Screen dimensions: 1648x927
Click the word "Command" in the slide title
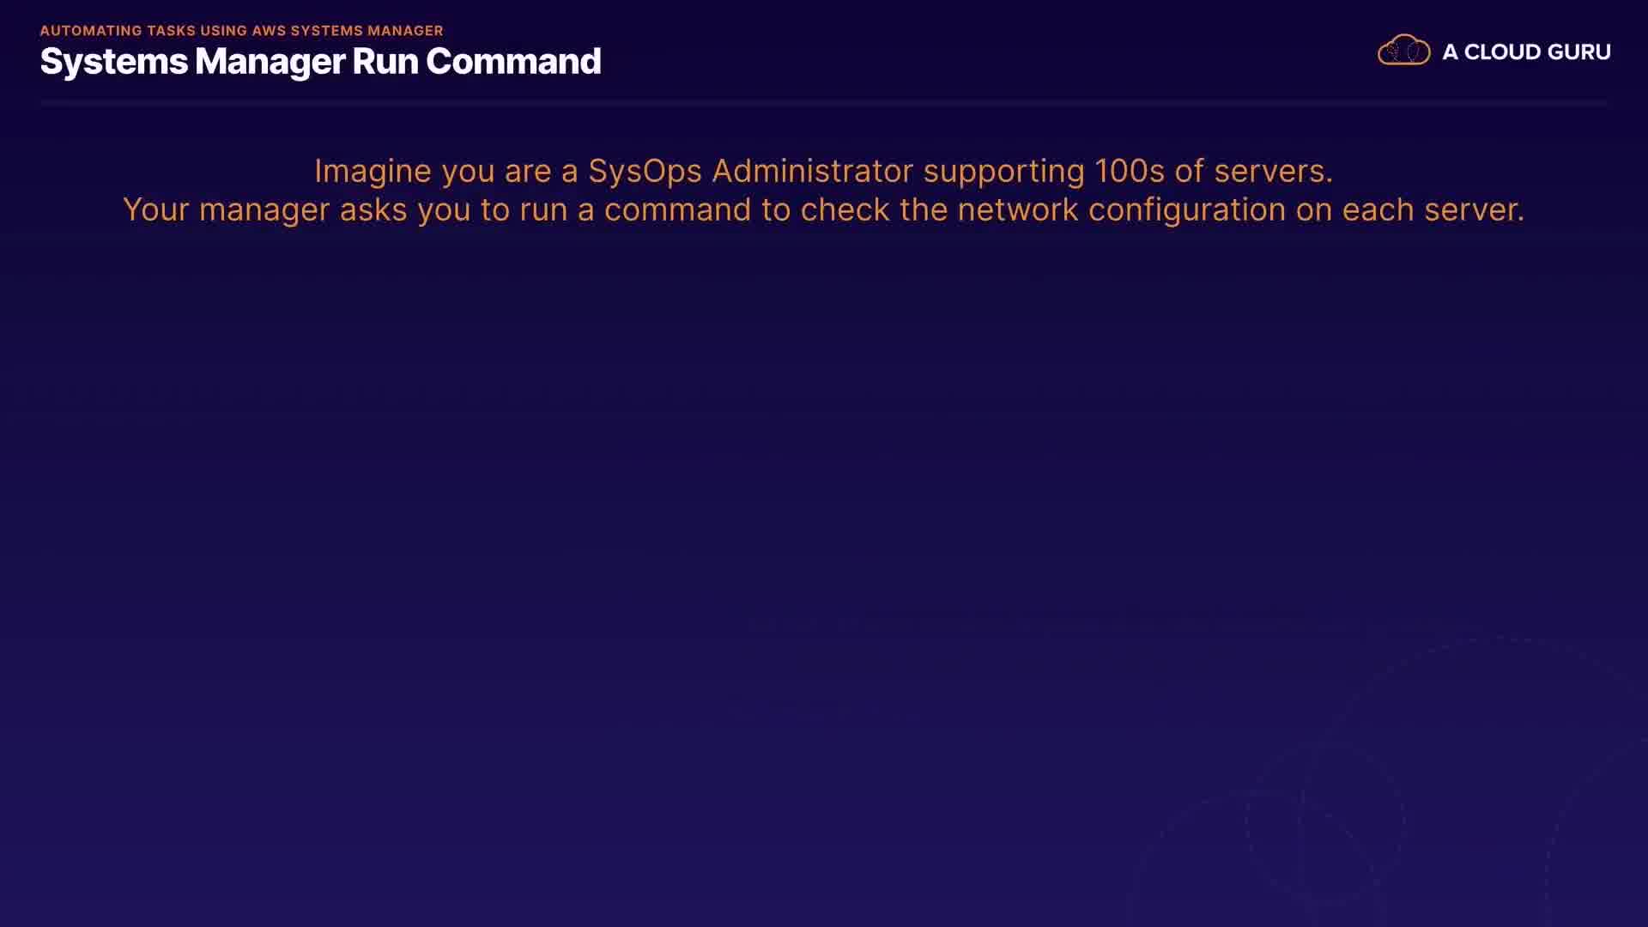513,62
